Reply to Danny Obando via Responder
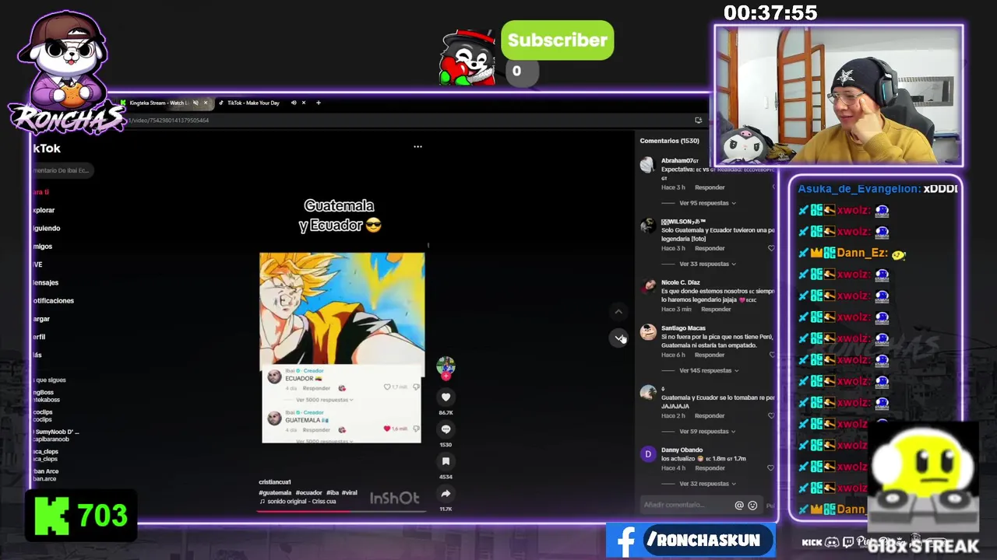The image size is (997, 560). (710, 468)
